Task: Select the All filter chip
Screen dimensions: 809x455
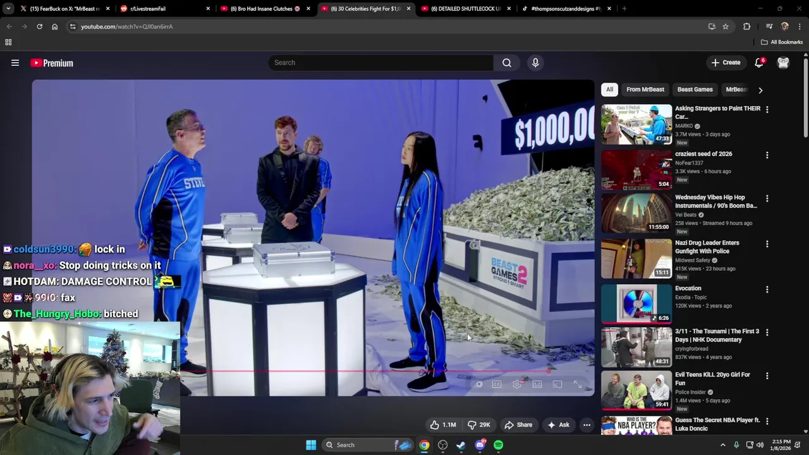Action: pyautogui.click(x=609, y=90)
